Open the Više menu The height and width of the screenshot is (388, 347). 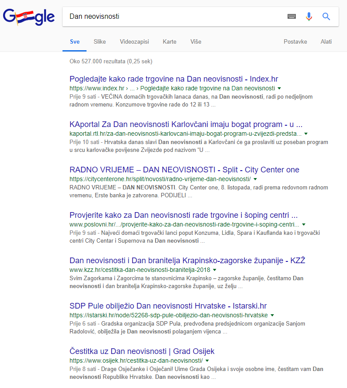click(196, 42)
